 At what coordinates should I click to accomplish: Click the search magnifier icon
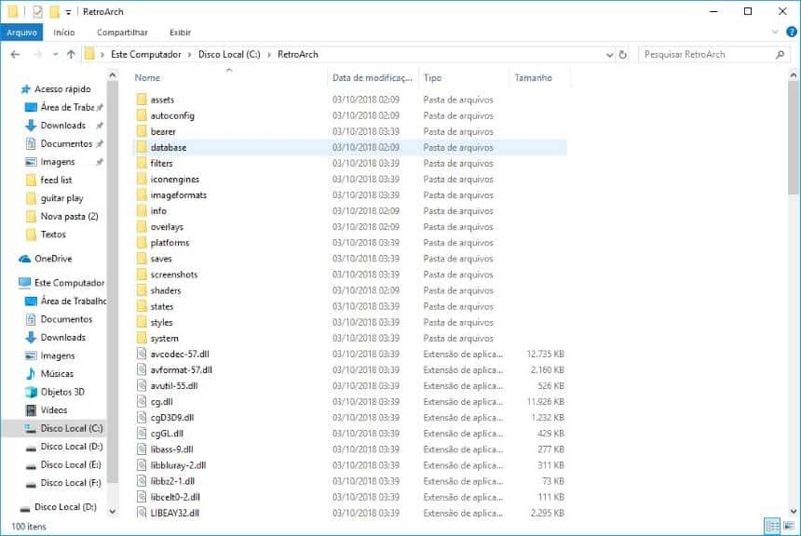coord(780,54)
